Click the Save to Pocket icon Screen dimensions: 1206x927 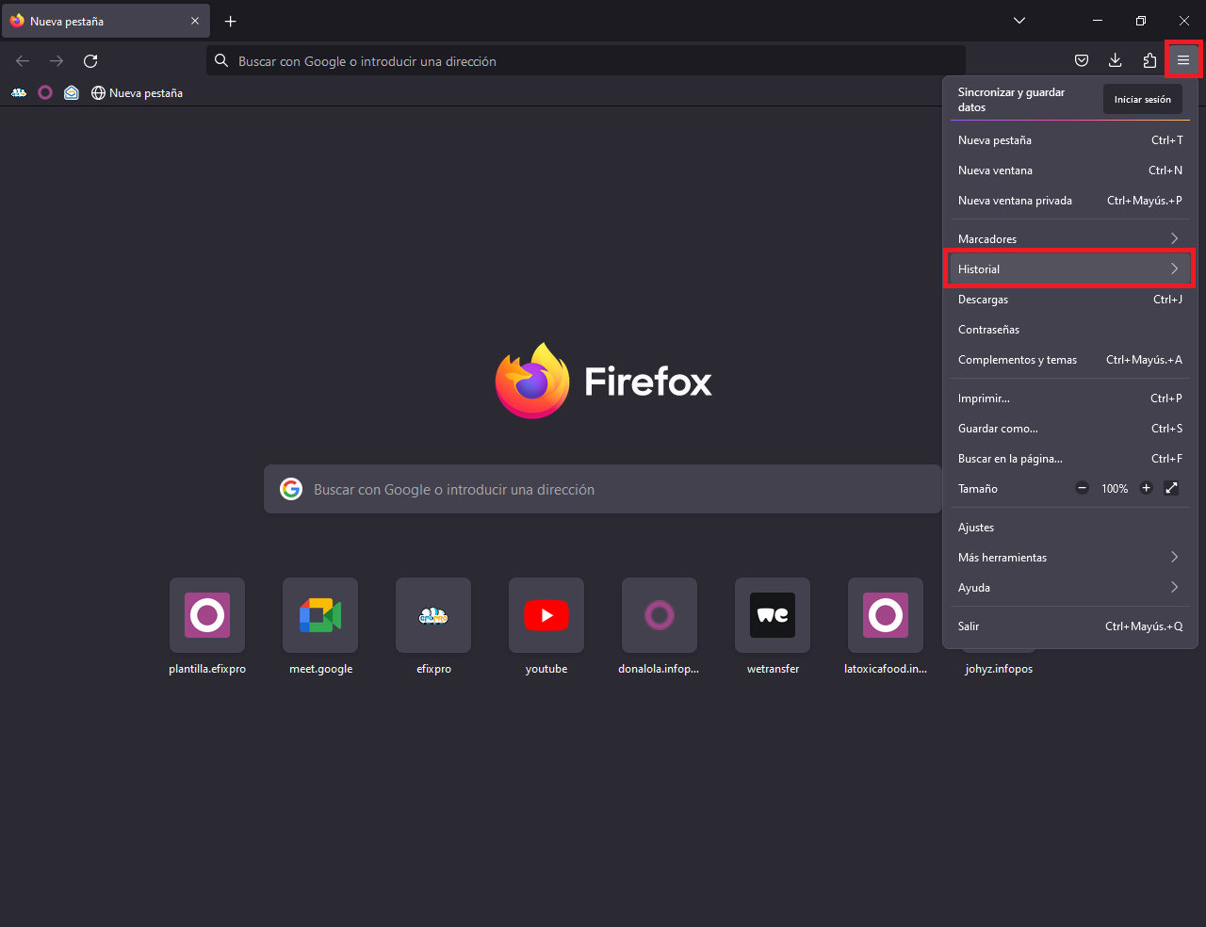pos(1082,60)
